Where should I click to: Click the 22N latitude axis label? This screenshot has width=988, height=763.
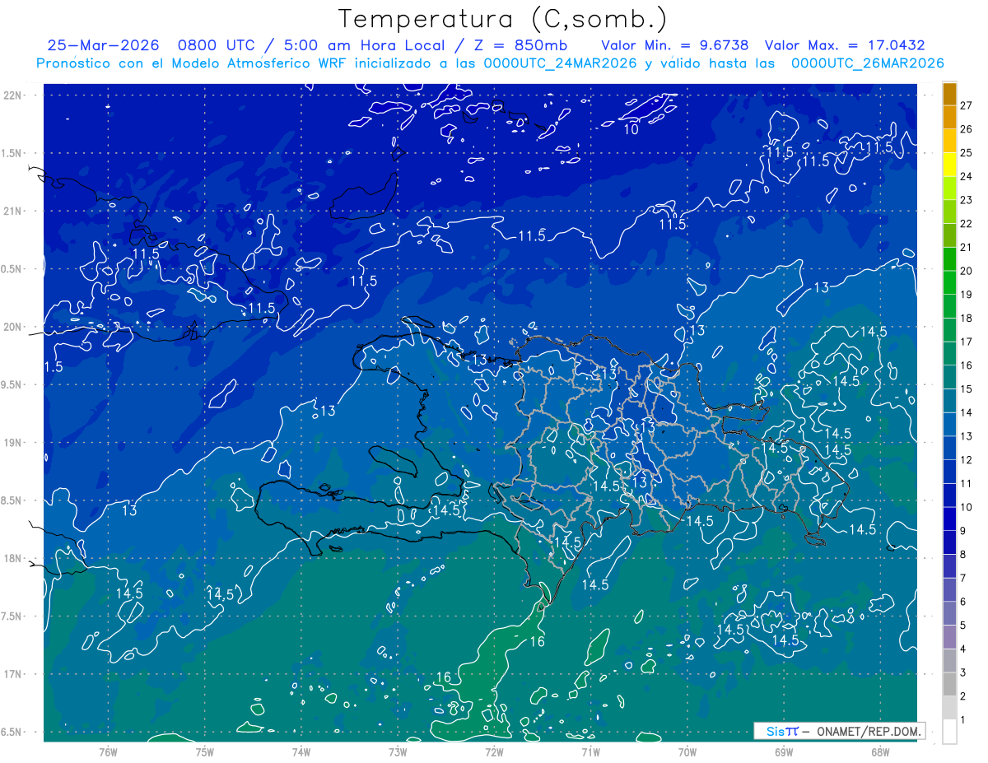coord(13,95)
